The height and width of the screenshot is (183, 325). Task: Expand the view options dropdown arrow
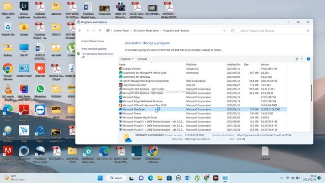302,59
